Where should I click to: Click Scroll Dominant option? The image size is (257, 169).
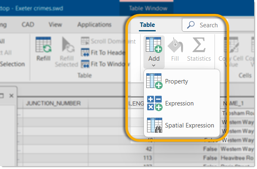click(x=108, y=41)
